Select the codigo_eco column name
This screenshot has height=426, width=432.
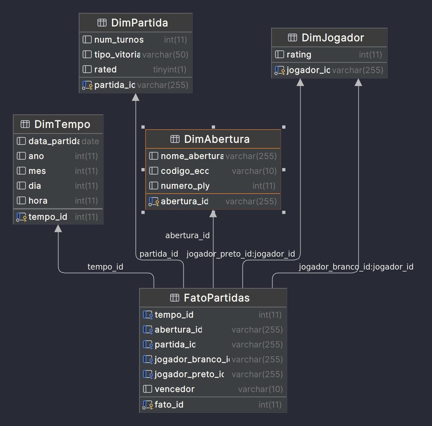tap(185, 171)
